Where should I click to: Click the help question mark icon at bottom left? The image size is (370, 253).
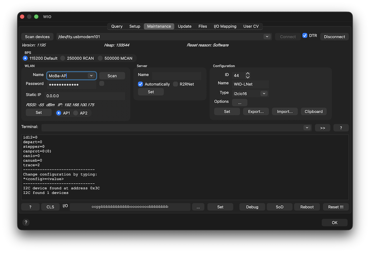click(26, 222)
